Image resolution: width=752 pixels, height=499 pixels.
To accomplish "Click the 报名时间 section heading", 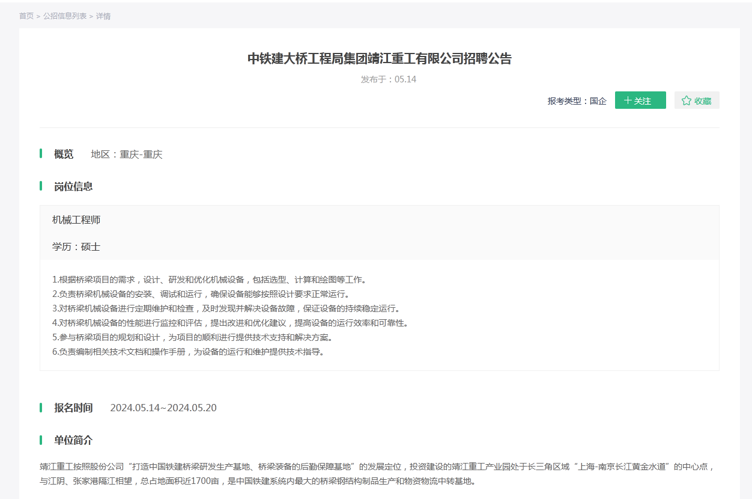I will point(73,408).
